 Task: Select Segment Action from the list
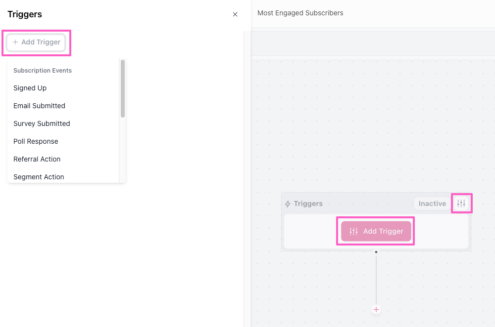click(39, 176)
